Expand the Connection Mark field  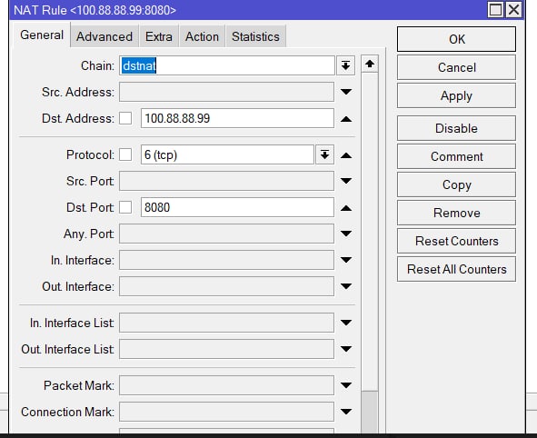[346, 412]
